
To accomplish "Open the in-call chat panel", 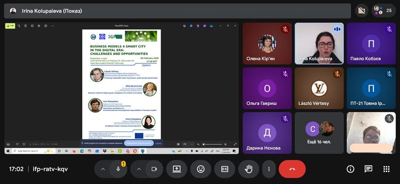I will 368,169.
